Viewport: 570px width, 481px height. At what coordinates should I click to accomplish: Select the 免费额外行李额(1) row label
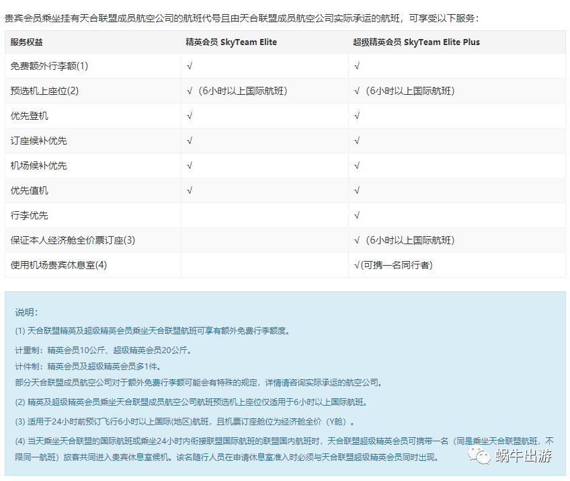[49, 66]
